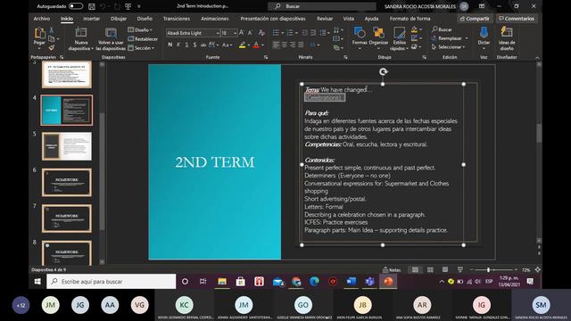This screenshot has width=571, height=321.
Task: Click yellow text highlight color
Action: click(242, 45)
